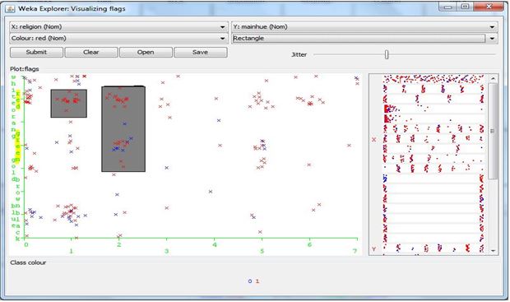The height and width of the screenshot is (302, 510).
Task: Expand the Colour: red dropdown
Action: 118,38
